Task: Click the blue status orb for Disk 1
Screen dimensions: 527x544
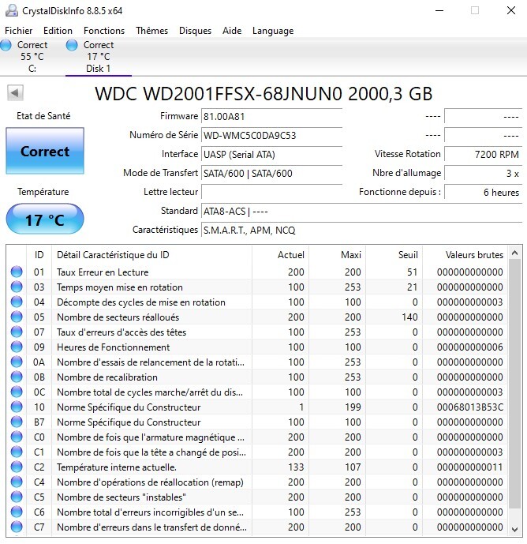Action: (73, 46)
